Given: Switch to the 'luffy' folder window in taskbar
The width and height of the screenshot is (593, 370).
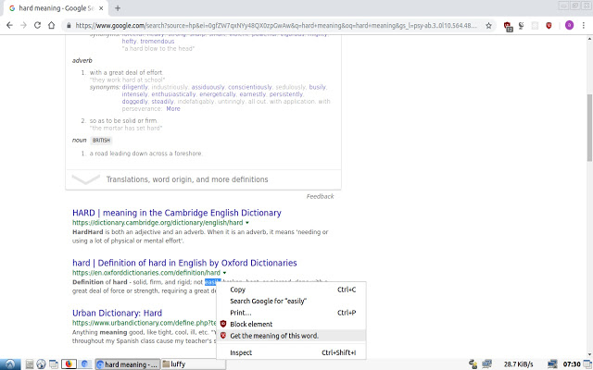Looking at the screenshot, I should (x=194, y=364).
